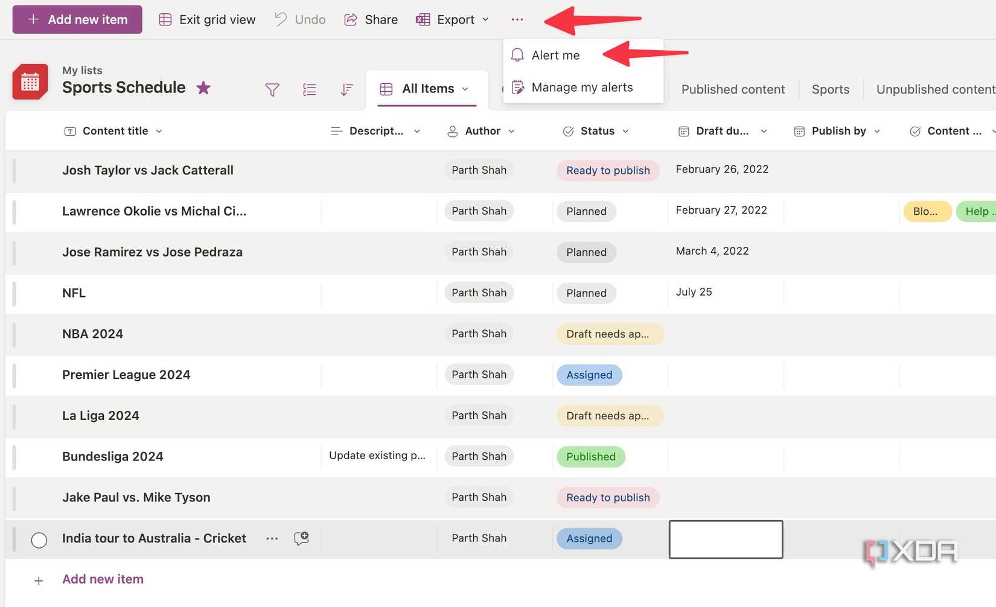Image resolution: width=996 pixels, height=607 pixels.
Task: Switch to the Unpublished content view tab
Action: click(x=936, y=89)
